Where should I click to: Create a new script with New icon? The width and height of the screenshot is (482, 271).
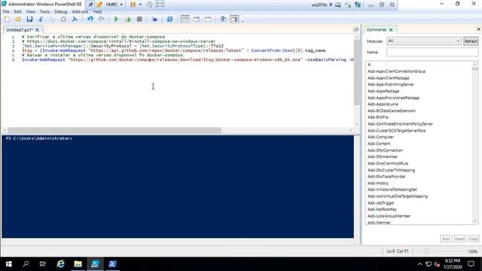coord(7,20)
